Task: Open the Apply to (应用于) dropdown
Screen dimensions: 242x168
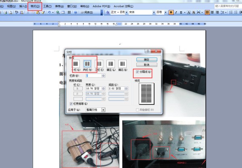Action: point(103,109)
